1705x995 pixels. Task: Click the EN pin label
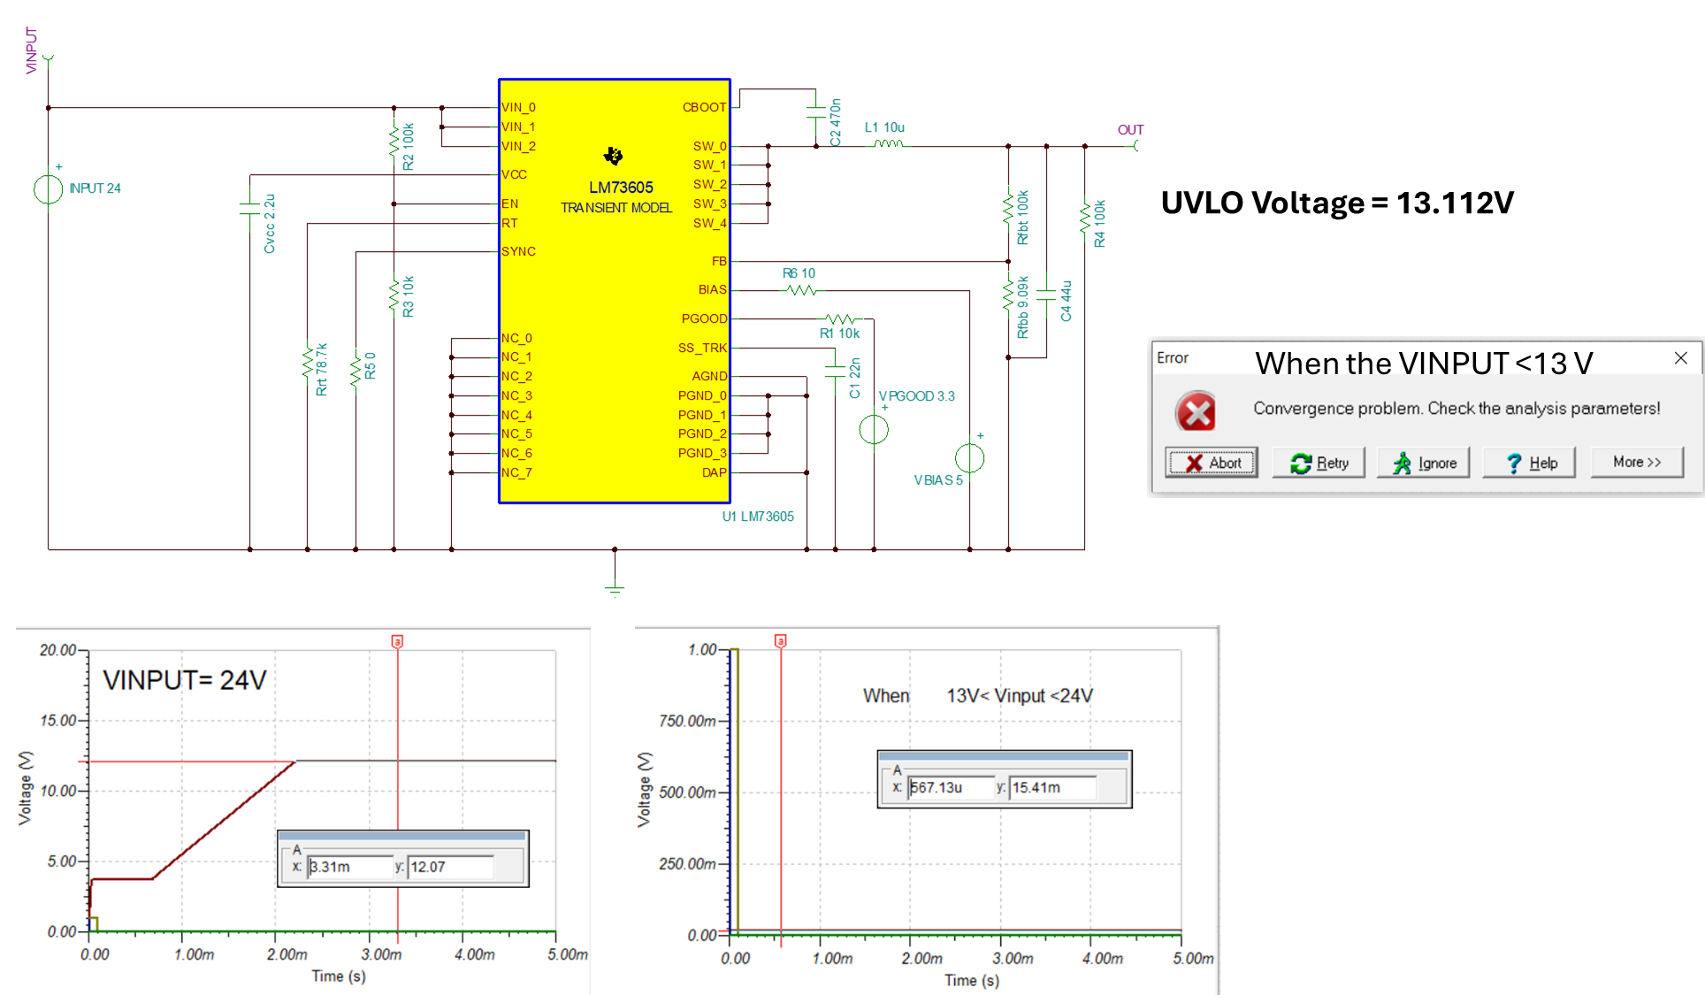[509, 203]
